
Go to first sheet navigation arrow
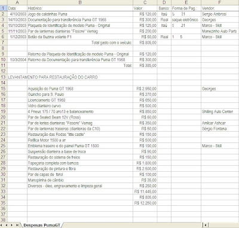point(2,225)
